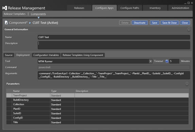Select the Collection parameter row
195x132 pixels.
pyautogui.click(x=97, y=104)
